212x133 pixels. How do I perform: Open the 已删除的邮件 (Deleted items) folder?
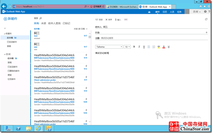(x=13, y=71)
